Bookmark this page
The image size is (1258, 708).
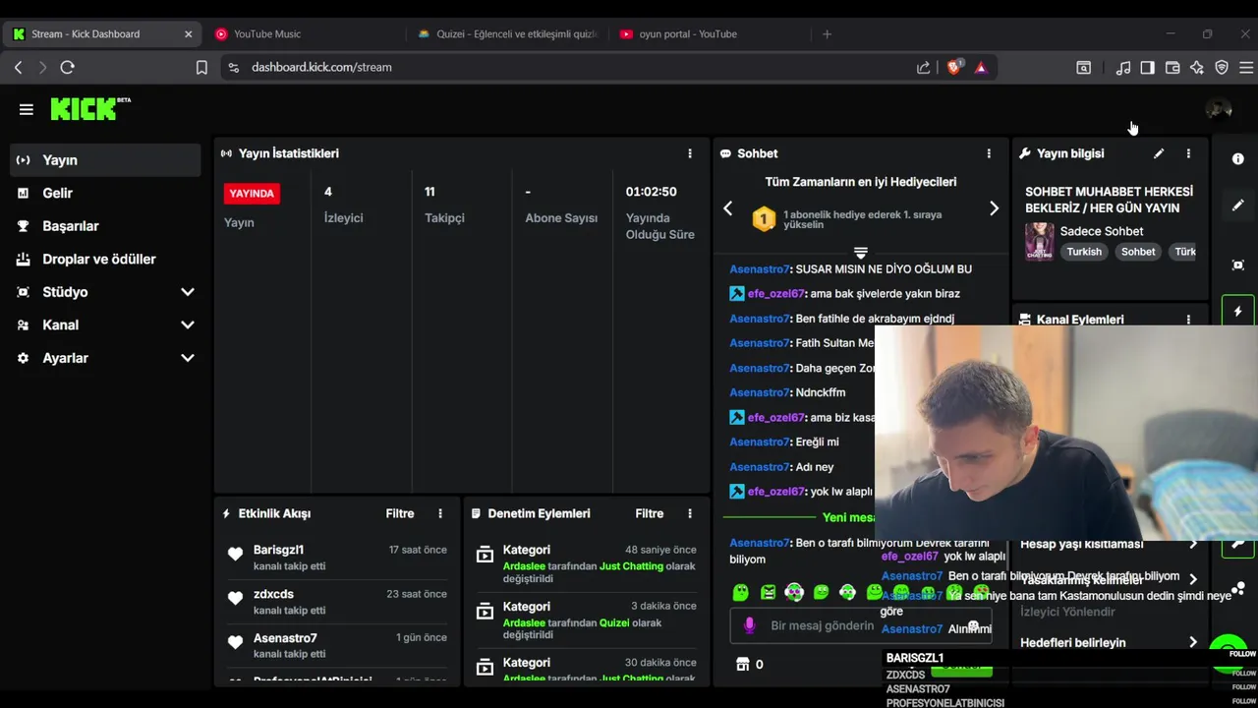point(201,67)
